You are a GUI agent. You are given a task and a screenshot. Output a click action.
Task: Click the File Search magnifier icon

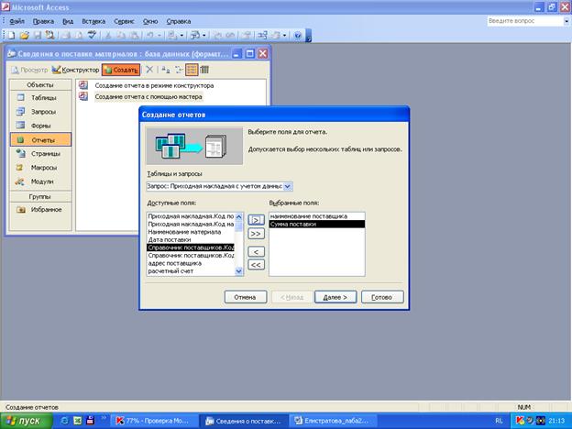[x=49, y=35]
